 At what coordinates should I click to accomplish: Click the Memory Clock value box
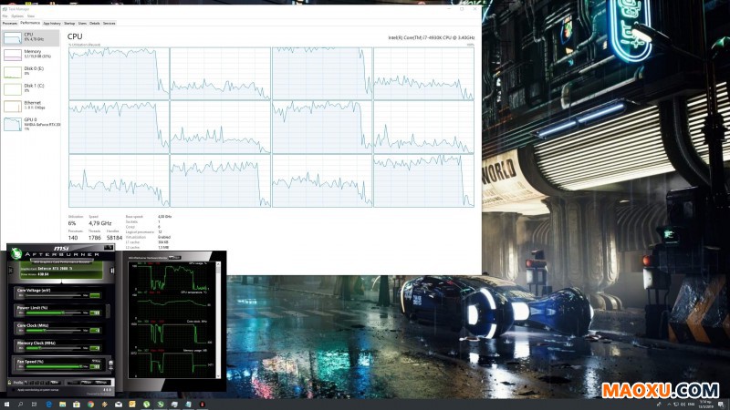tap(95, 348)
